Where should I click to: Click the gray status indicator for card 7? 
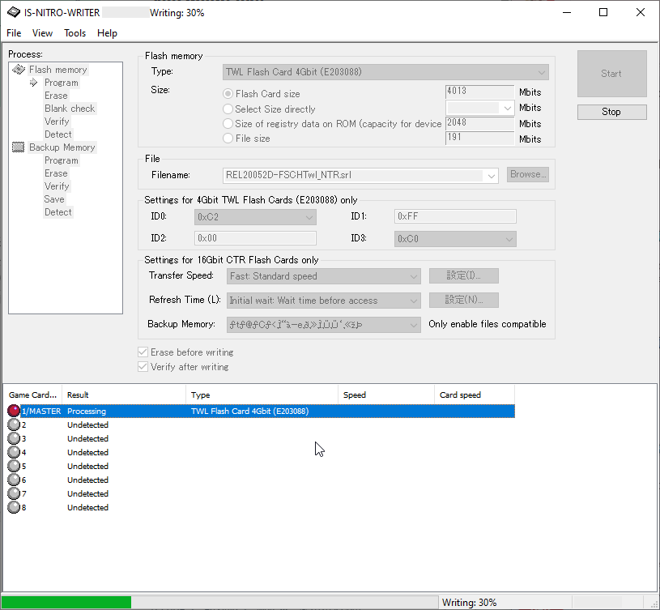coord(14,493)
